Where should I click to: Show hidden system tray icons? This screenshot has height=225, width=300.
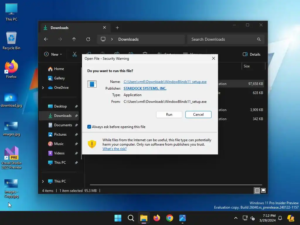[236, 218]
